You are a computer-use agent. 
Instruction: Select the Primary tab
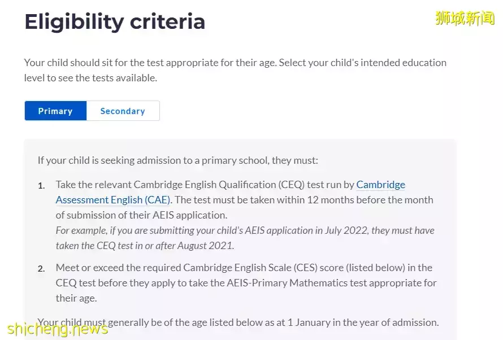55,111
